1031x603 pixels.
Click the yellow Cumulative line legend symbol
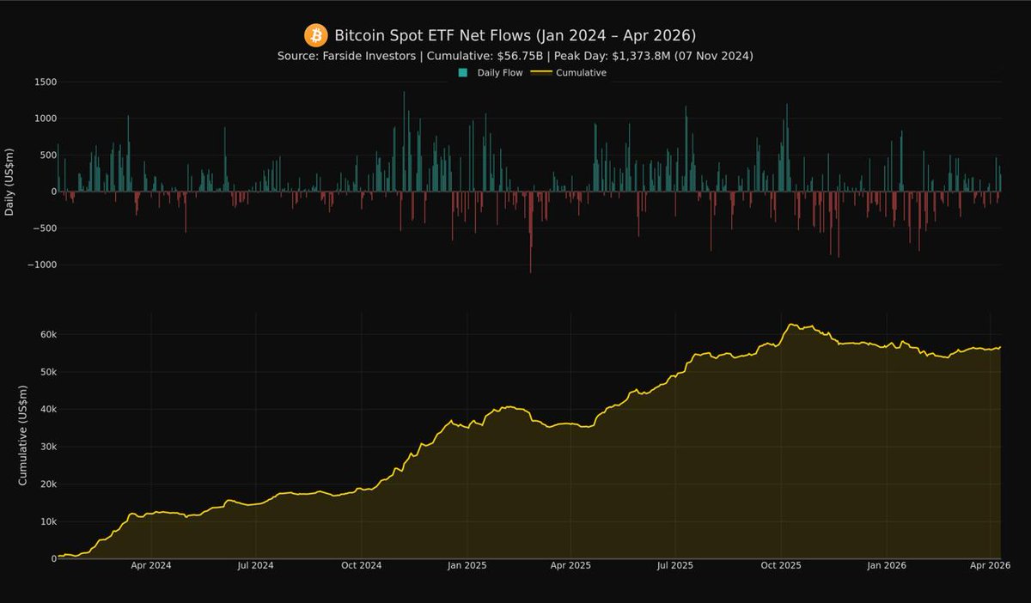[542, 72]
